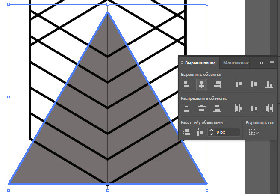Click vertical distribute top icon
The image size is (280, 194).
pos(186,108)
